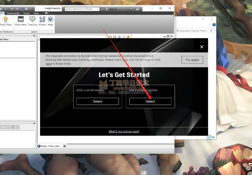
Task: Click the browser Stop icon
Action: tap(123, 37)
